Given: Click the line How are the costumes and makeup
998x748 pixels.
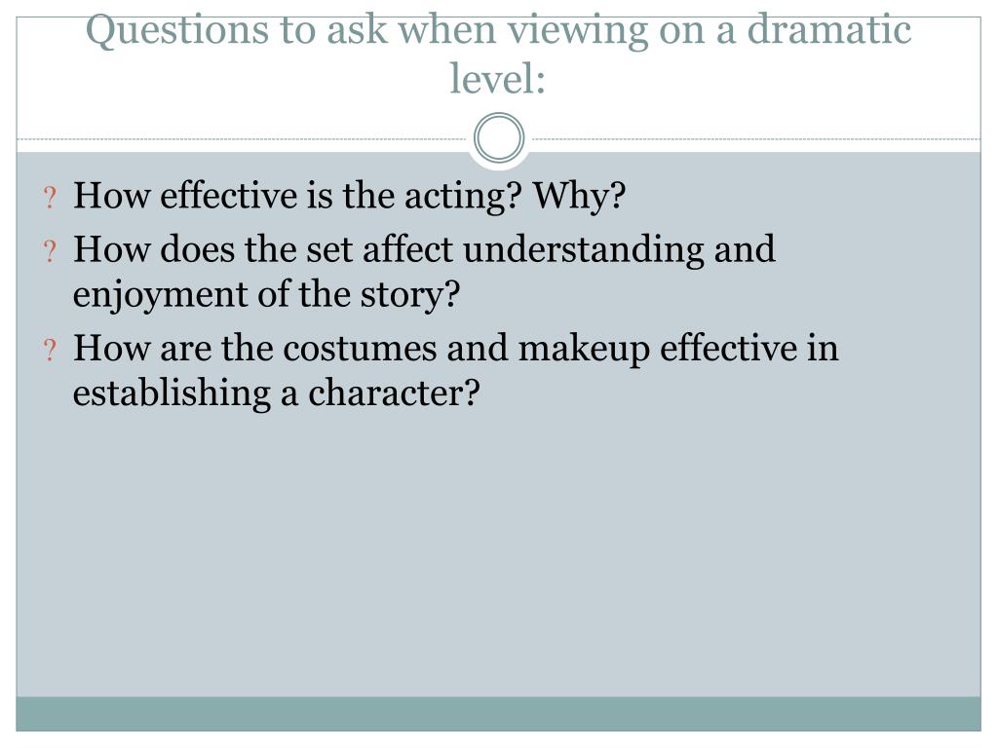Looking at the screenshot, I should (456, 349).
